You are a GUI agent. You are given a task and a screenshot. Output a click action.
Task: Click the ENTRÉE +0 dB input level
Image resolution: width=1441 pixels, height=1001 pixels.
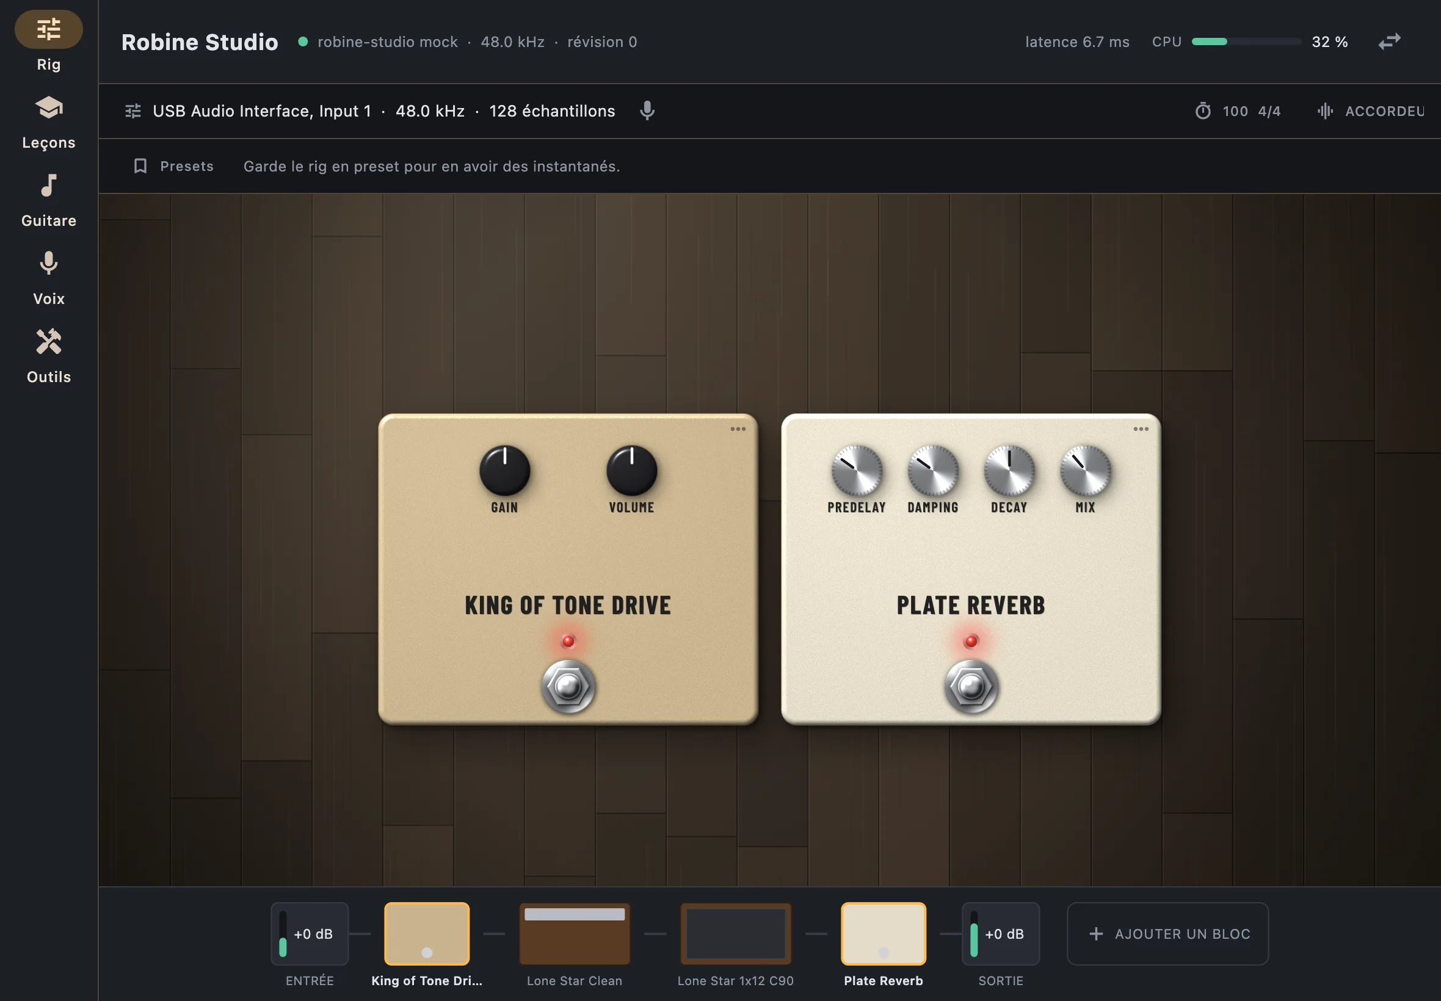(x=310, y=934)
